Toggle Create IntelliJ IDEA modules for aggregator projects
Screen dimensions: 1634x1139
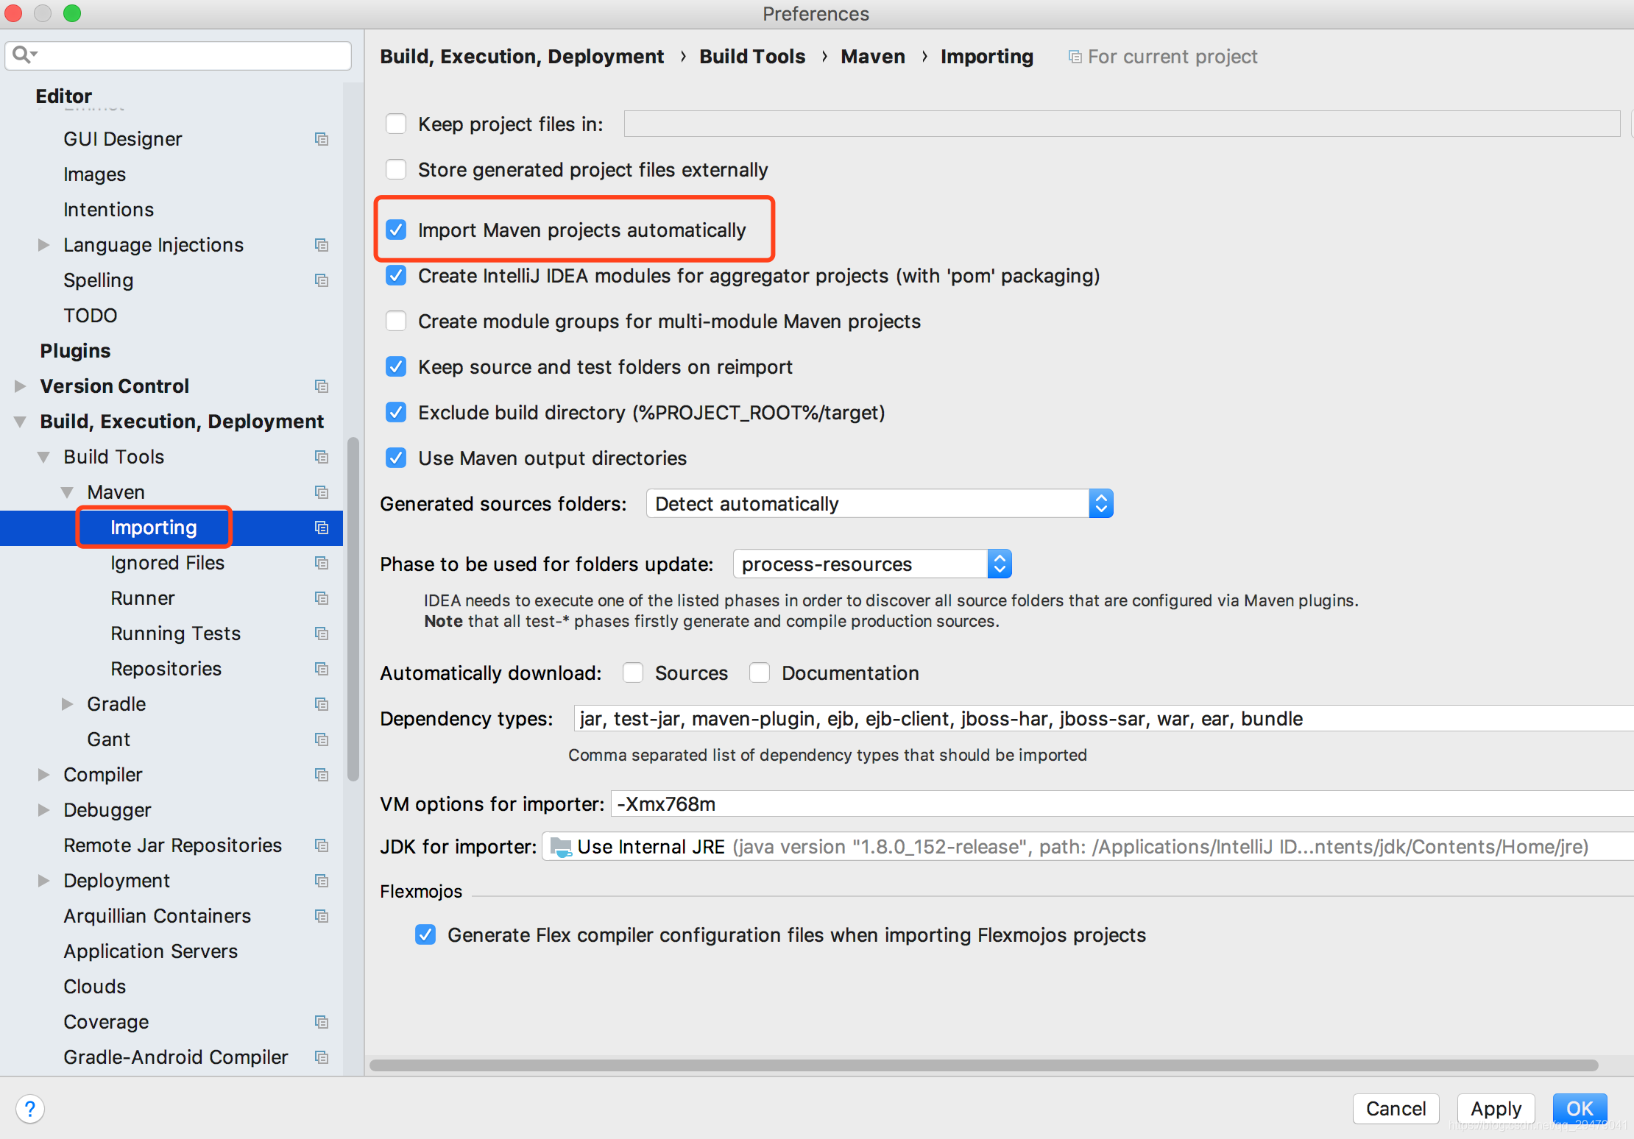point(396,275)
